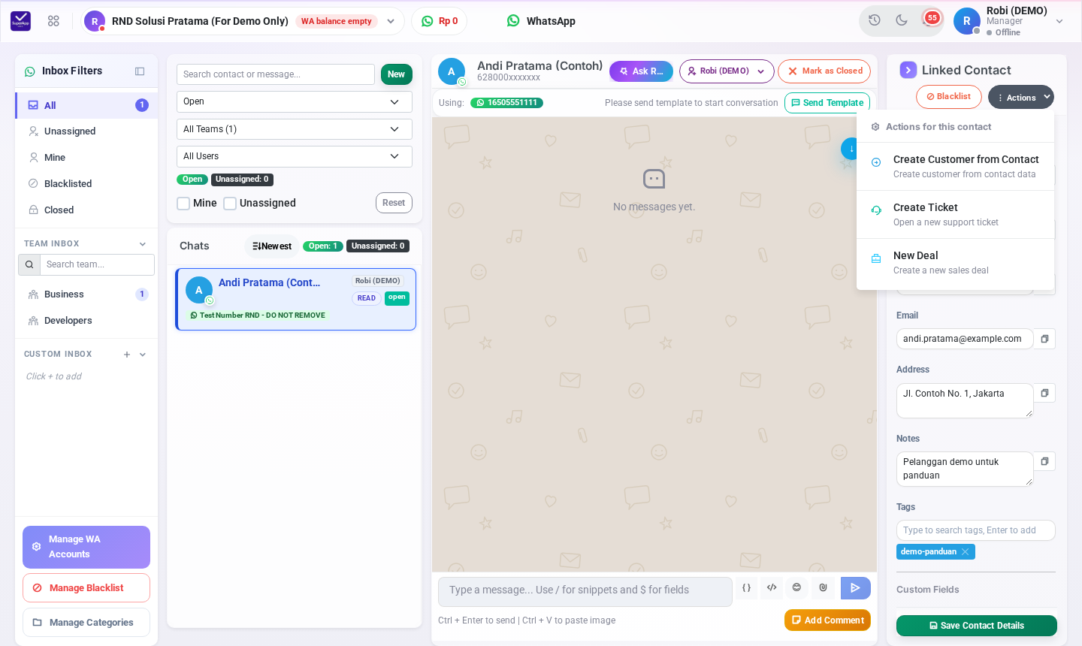The height and width of the screenshot is (646, 1082).
Task: Select Create Customer from Contact
Action: 956,167
